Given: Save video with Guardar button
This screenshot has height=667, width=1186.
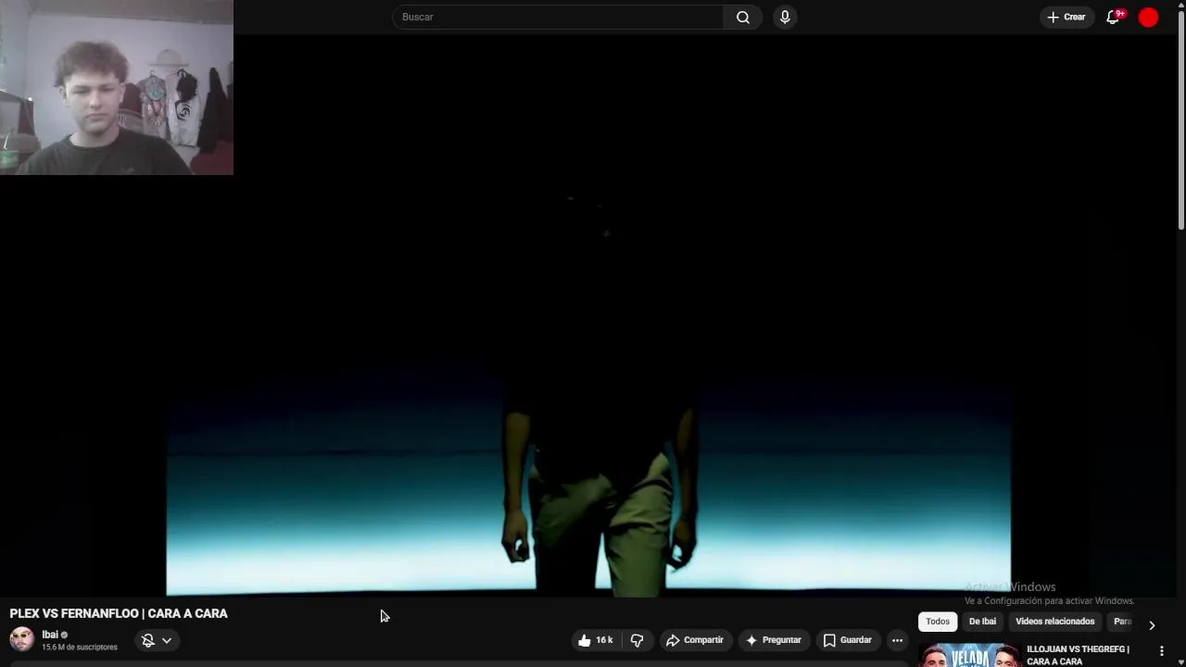Looking at the screenshot, I should coord(847,640).
